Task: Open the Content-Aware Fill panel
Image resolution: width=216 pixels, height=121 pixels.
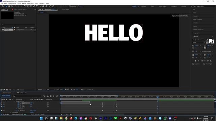Action: [198, 30]
